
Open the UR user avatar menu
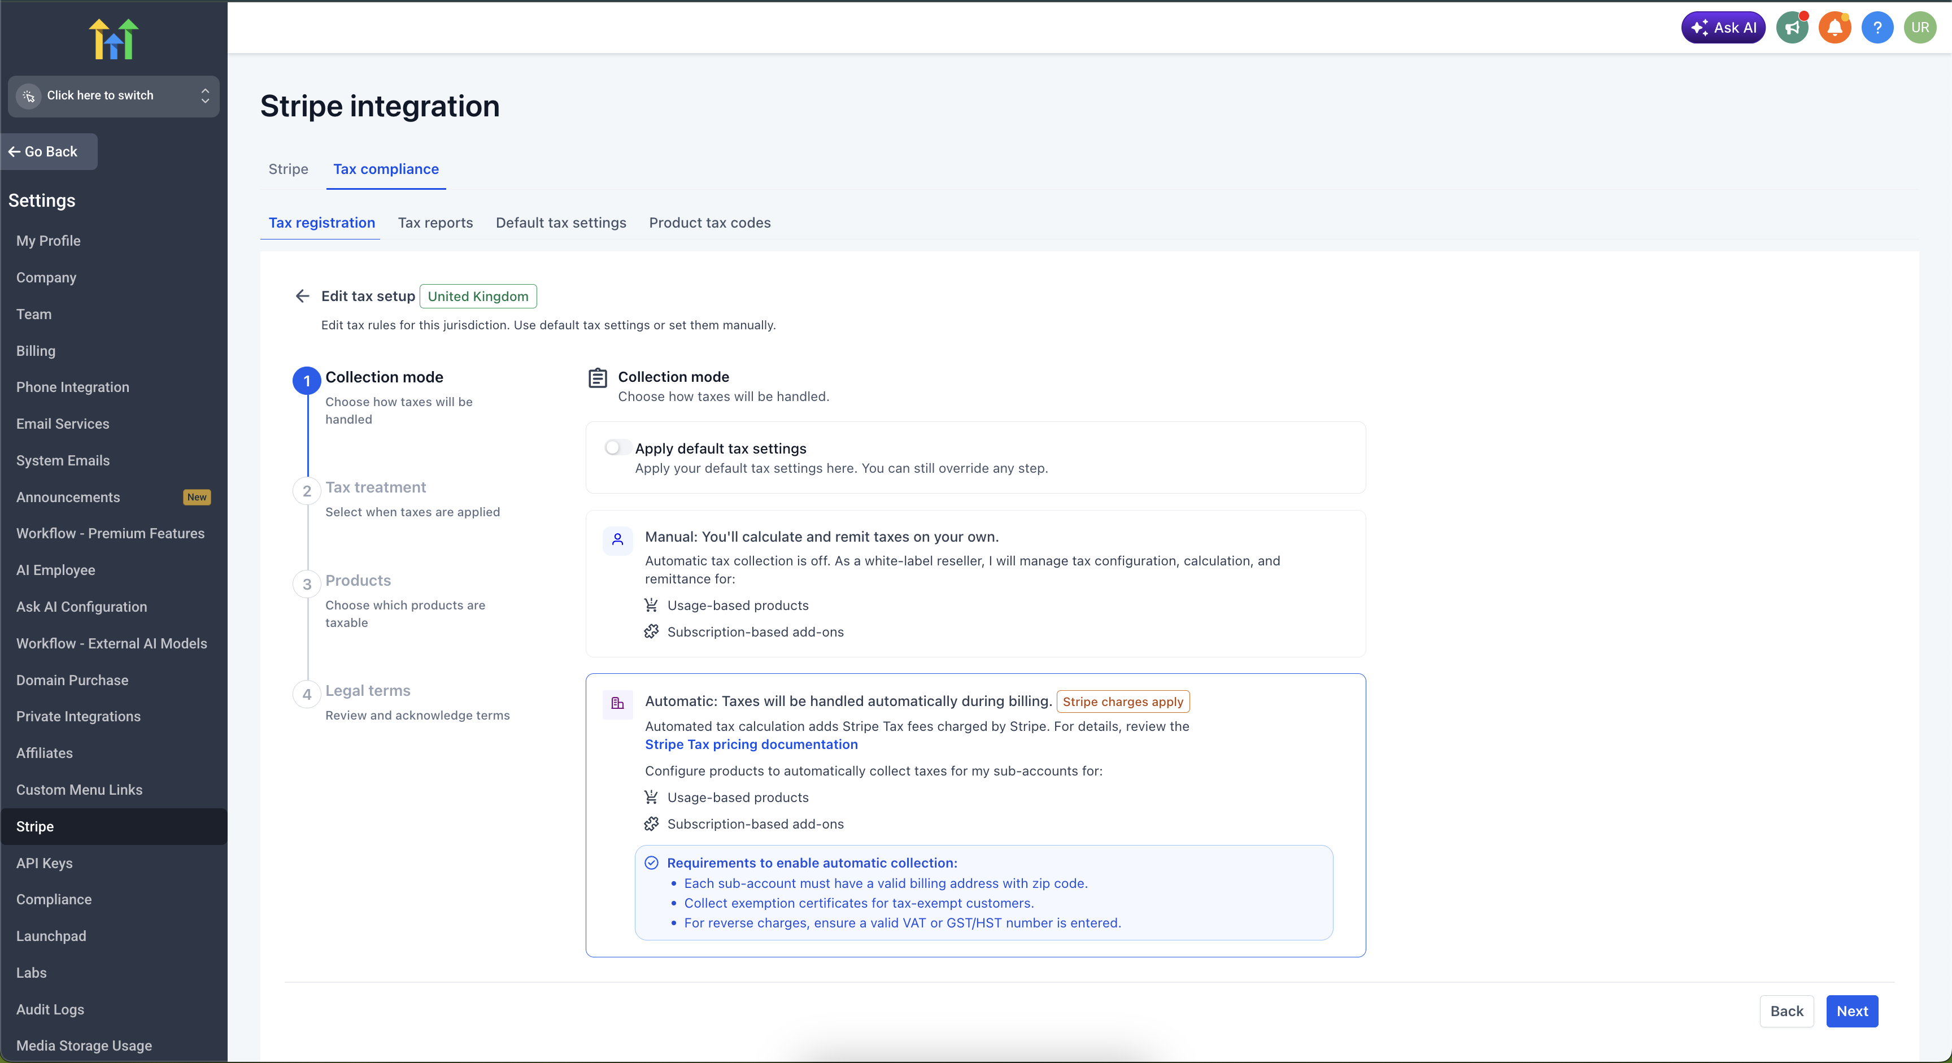pyautogui.click(x=1919, y=28)
